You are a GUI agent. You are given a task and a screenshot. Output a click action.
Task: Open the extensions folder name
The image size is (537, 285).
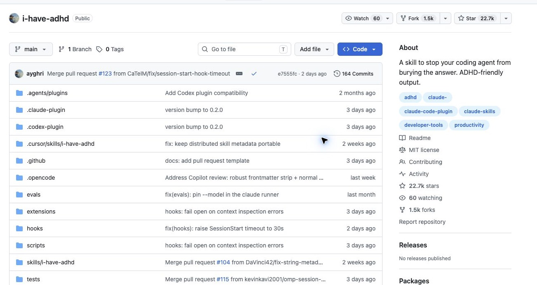(x=41, y=211)
